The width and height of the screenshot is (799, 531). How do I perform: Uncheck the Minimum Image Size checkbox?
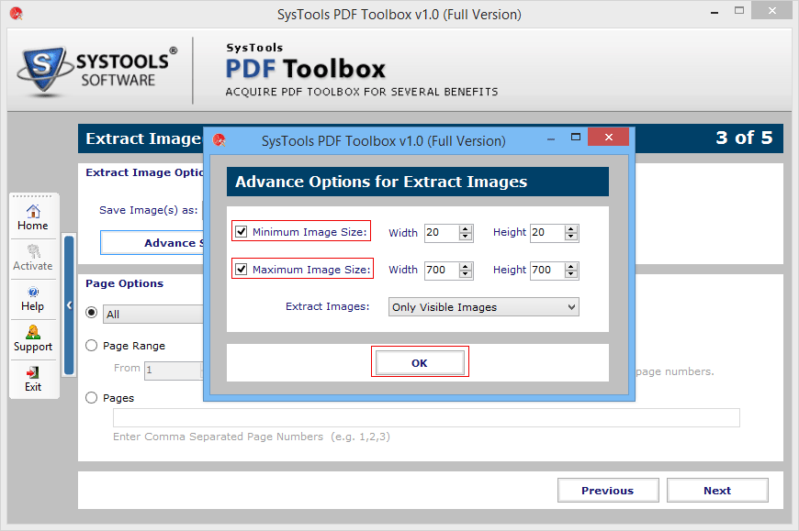coord(242,232)
